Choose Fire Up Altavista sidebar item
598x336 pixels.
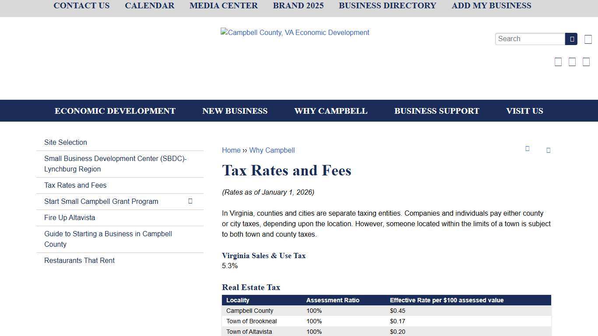69,217
